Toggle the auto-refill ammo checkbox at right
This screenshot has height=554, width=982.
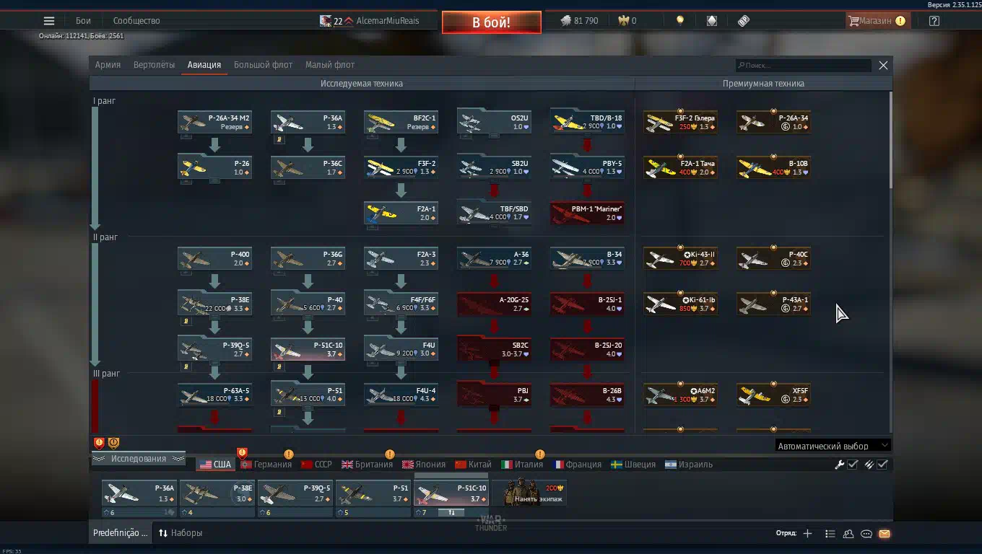coord(882,465)
